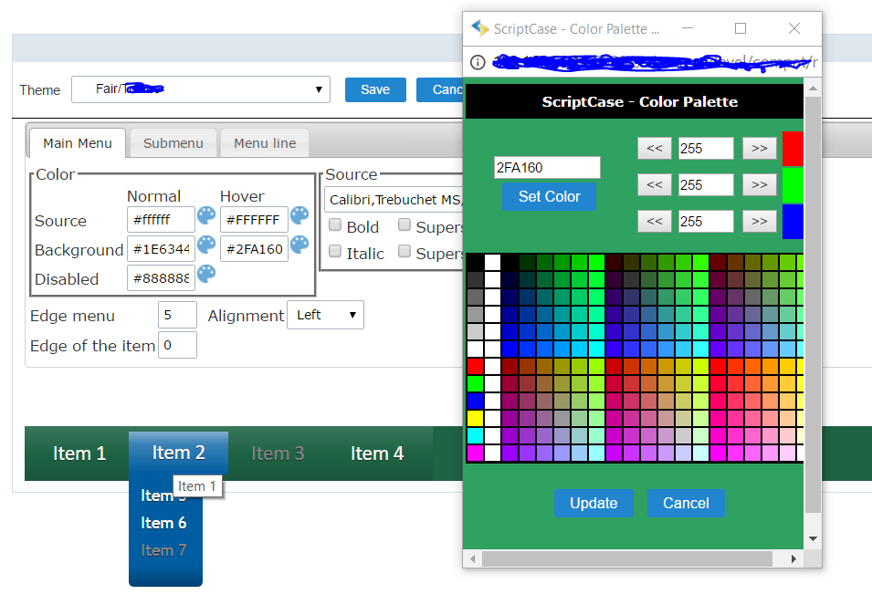Enable the Bold checkbox
Screen dimensions: 872x605
(335, 224)
